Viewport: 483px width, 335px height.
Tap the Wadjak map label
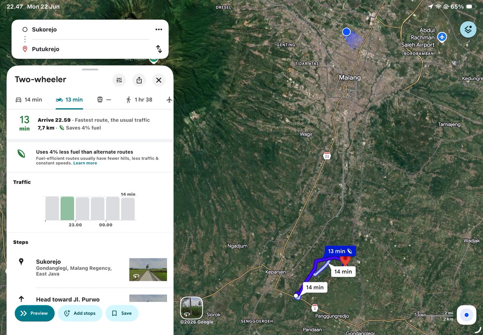[x=472, y=241]
